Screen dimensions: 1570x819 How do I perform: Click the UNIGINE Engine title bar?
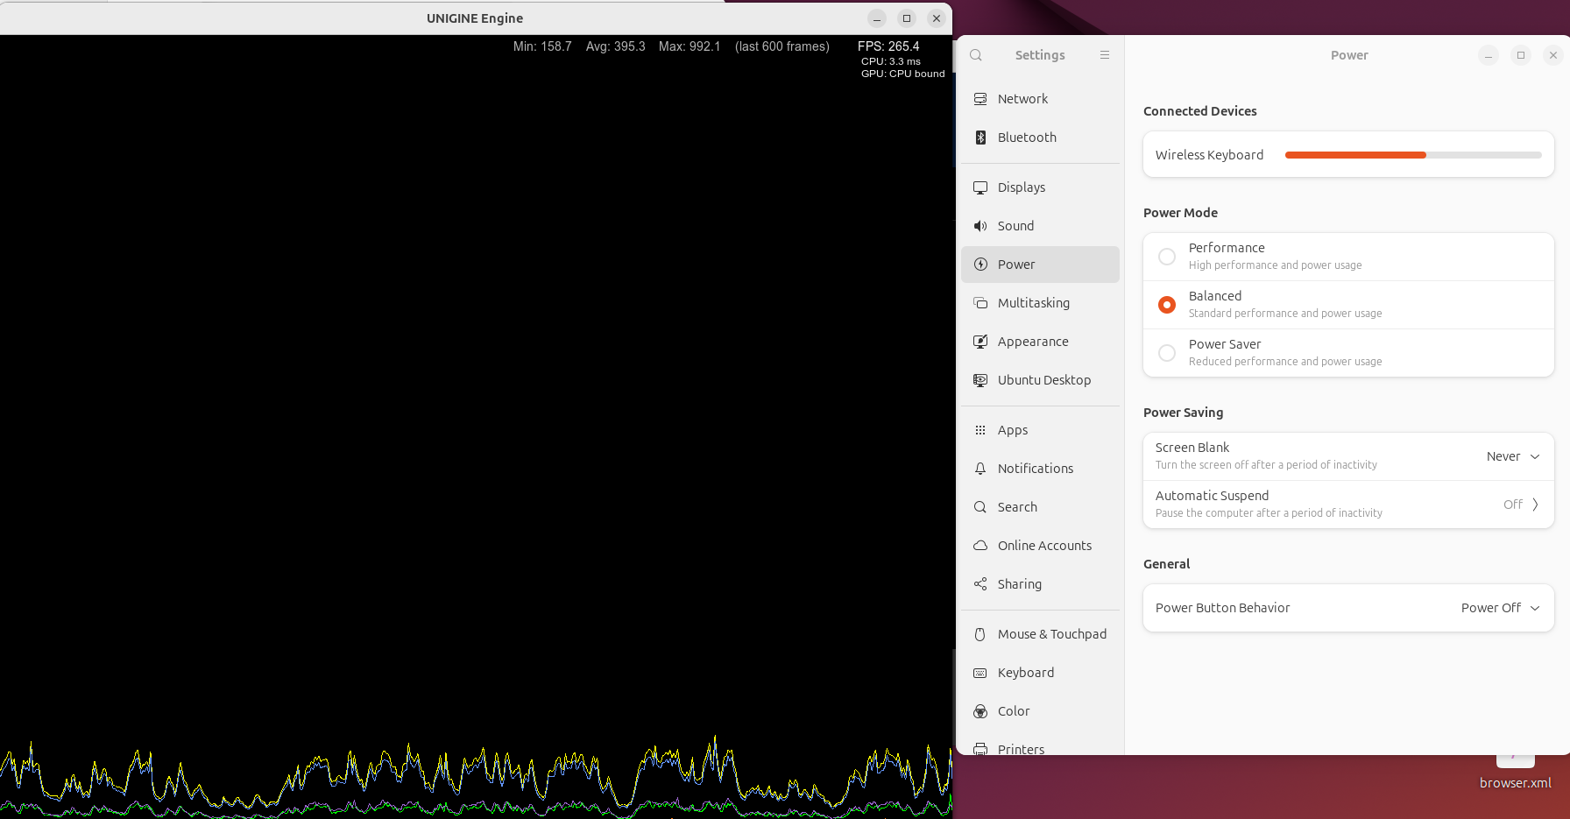475,18
